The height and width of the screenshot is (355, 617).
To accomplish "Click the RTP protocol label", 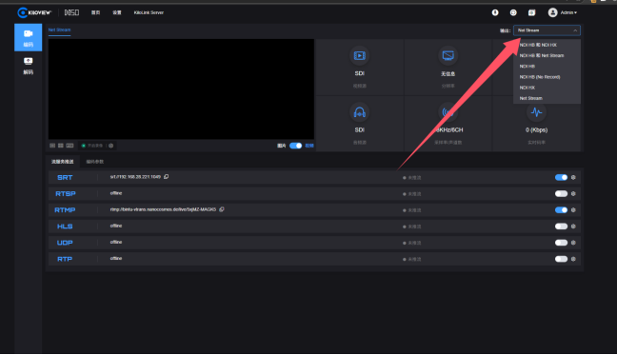I will coord(65,259).
